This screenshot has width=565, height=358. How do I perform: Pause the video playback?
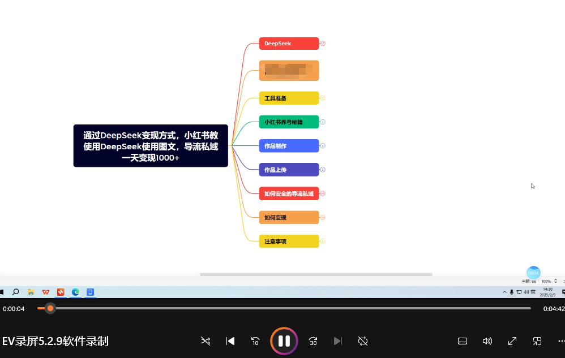click(x=284, y=341)
